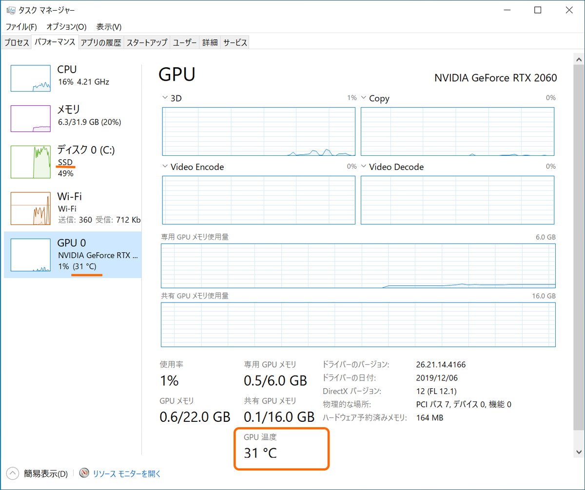Open the スタートアップ tab
Image resolution: width=585 pixels, height=490 pixels.
(x=146, y=42)
